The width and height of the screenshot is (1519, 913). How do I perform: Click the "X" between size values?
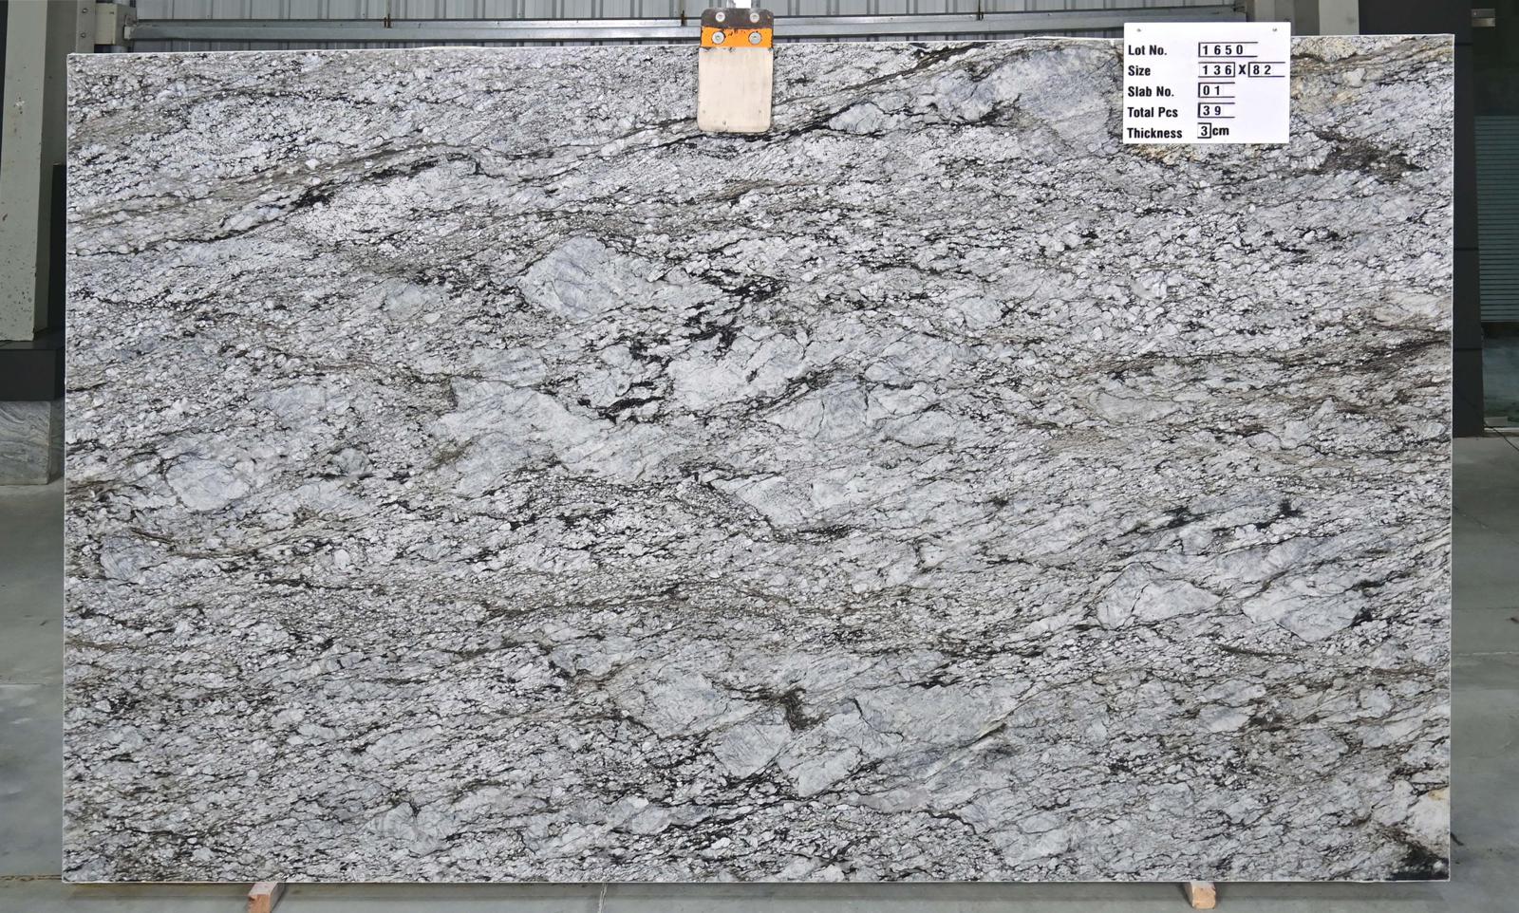(1242, 70)
